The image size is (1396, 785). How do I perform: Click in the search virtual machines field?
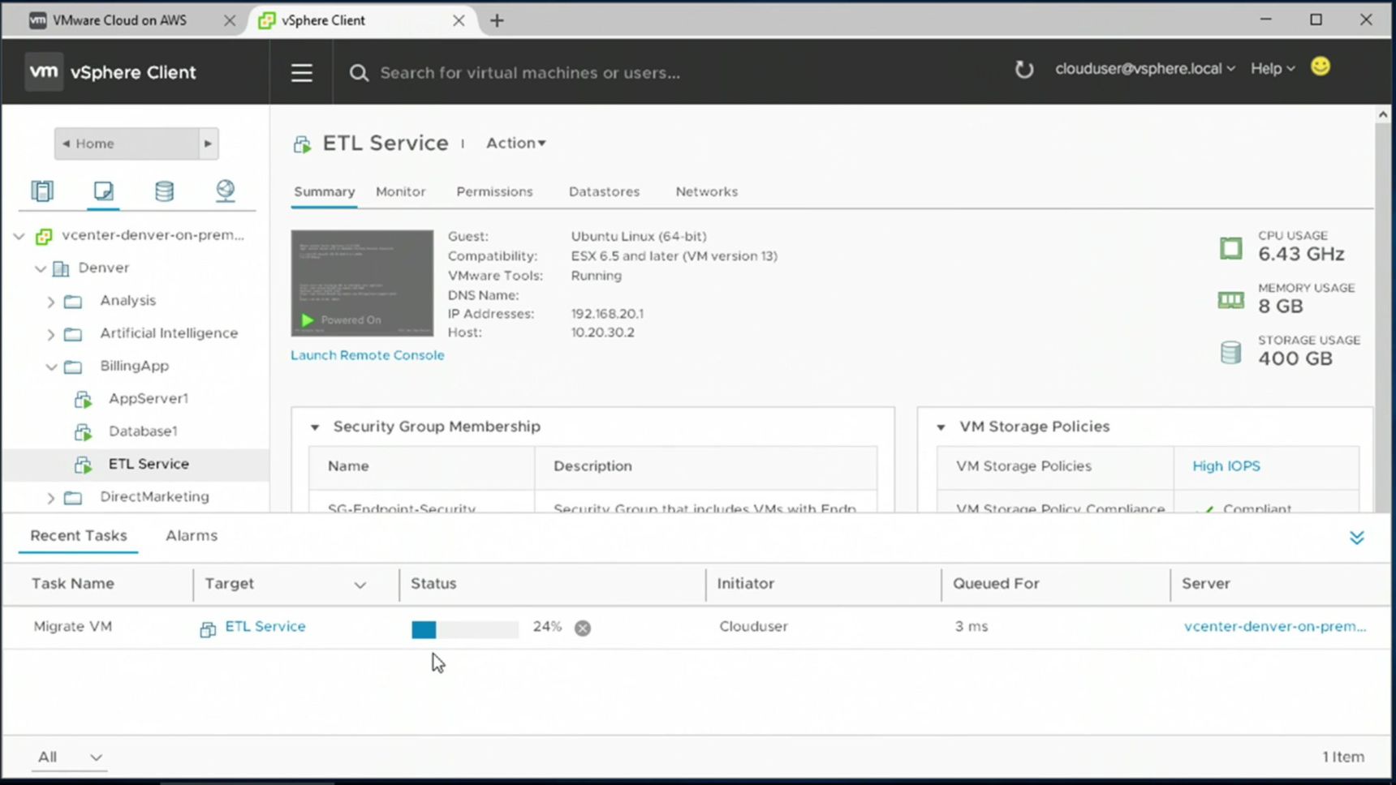pyautogui.click(x=530, y=73)
